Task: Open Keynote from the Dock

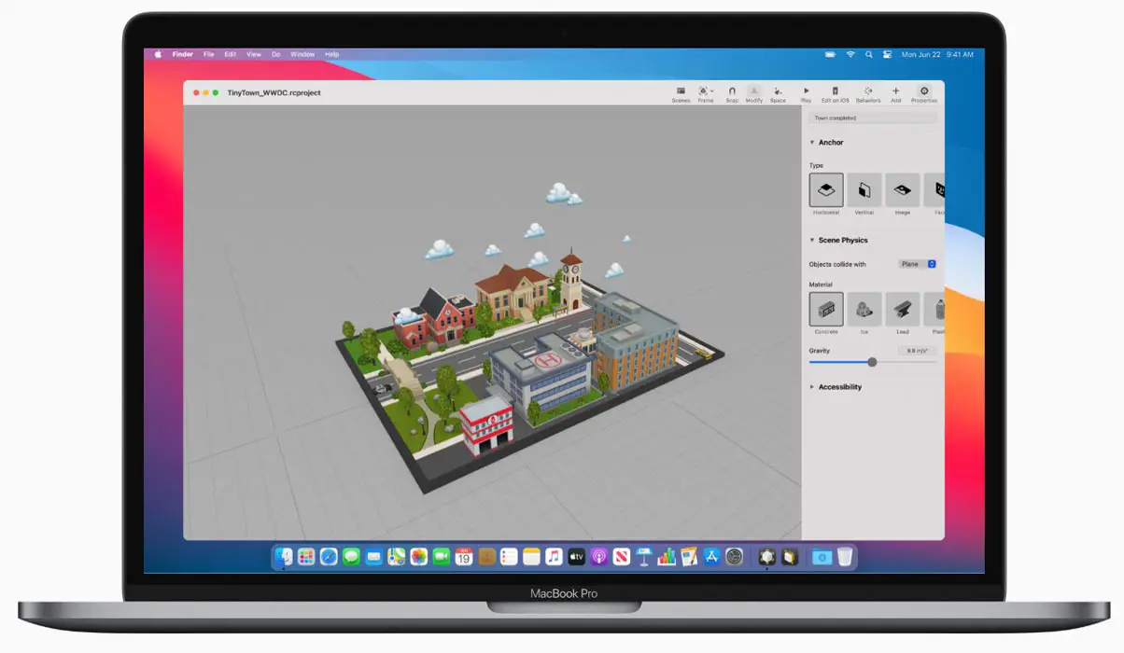Action: pyautogui.click(x=644, y=557)
